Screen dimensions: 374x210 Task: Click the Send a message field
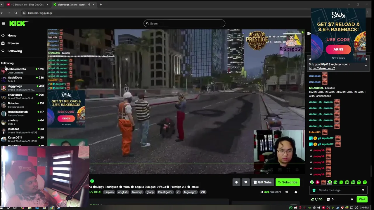point(338,190)
